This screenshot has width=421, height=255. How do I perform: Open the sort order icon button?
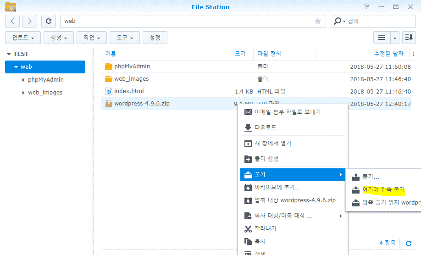point(409,38)
